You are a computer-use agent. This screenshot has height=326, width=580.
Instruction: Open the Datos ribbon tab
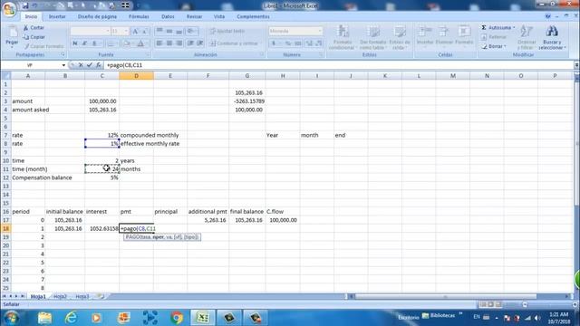click(x=168, y=16)
